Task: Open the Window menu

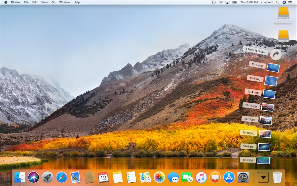Action: coord(64,2)
